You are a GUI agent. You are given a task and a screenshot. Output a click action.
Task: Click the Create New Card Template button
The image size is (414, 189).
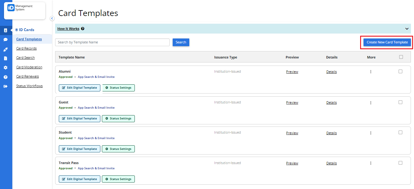(387, 42)
